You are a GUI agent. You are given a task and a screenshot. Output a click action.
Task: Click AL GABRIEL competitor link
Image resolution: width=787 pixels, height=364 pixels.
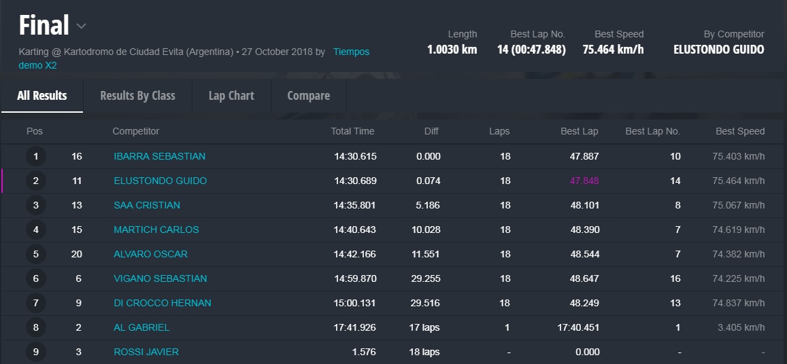pyautogui.click(x=141, y=327)
